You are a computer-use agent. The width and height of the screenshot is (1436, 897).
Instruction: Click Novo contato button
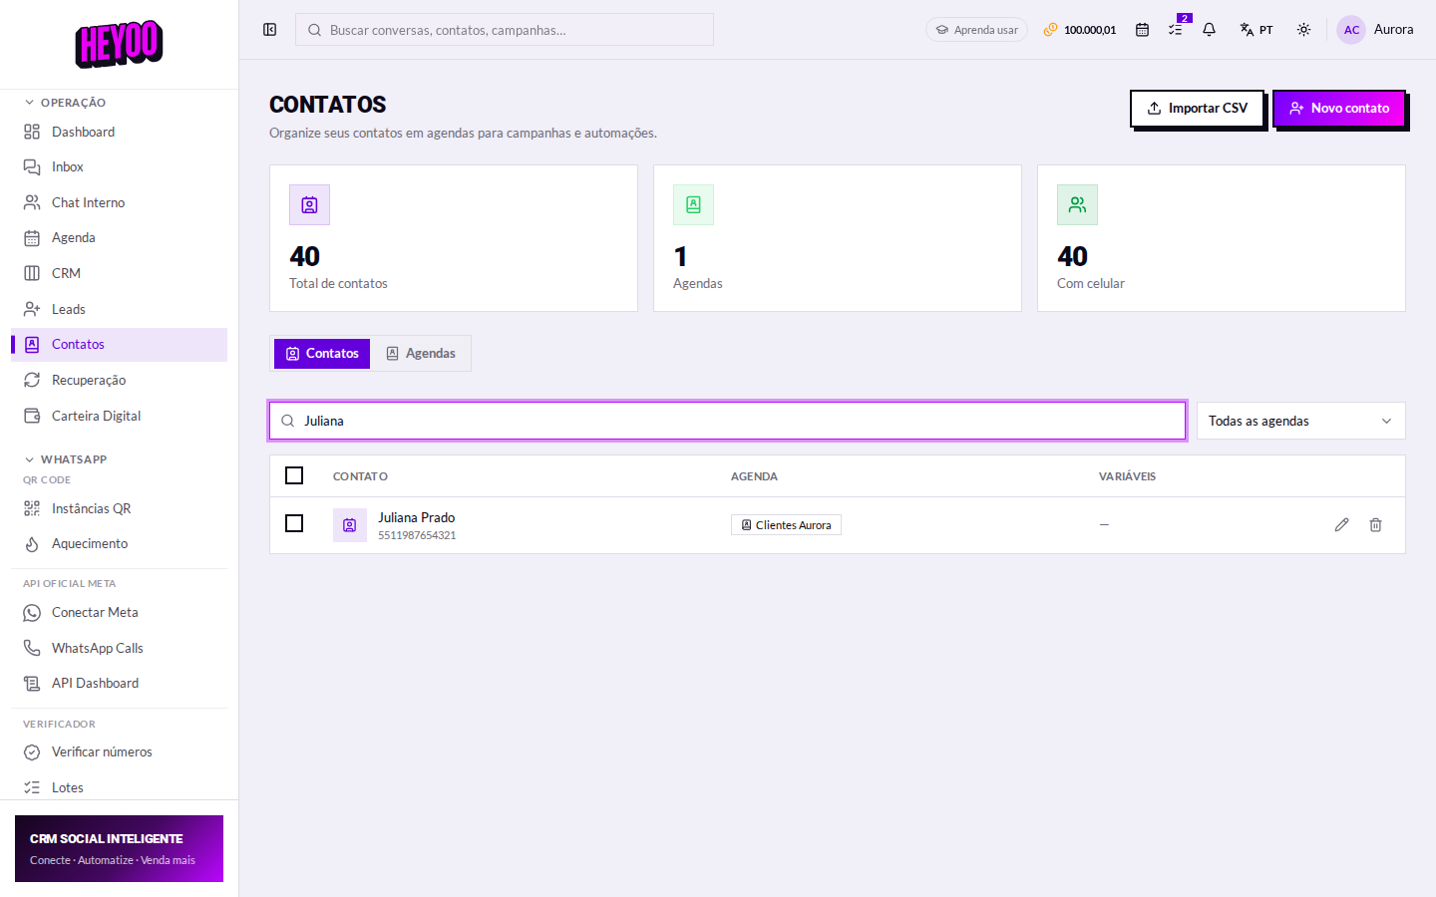tap(1339, 109)
